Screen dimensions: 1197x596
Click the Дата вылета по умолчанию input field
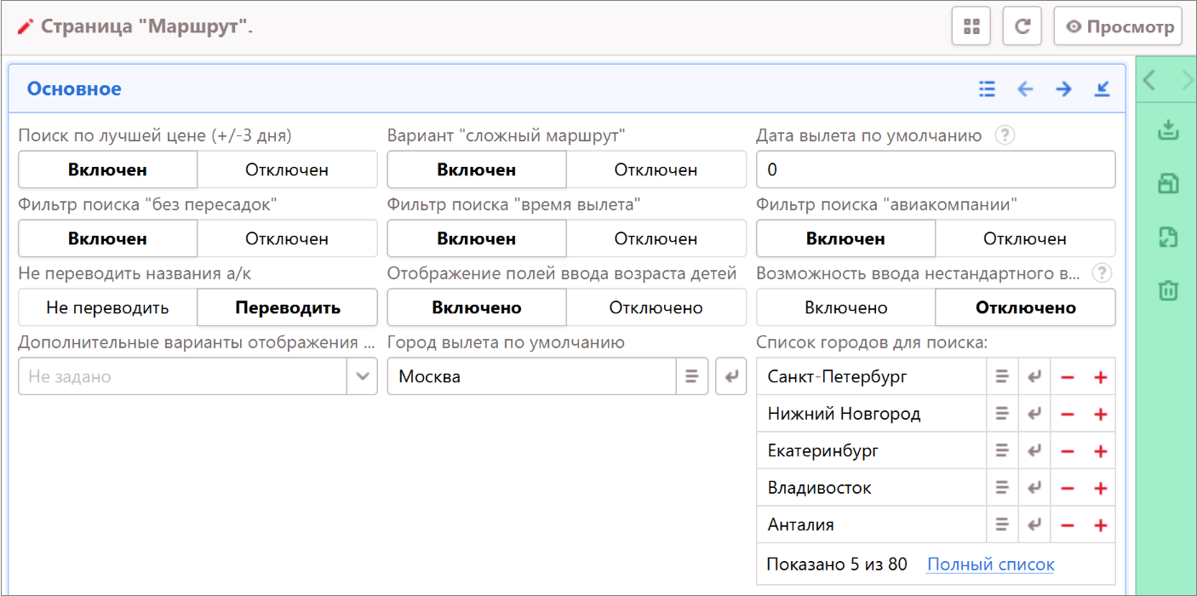pos(935,170)
